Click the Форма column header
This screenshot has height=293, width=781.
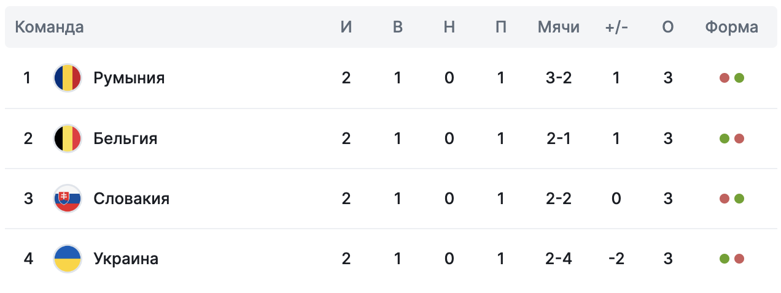tap(732, 28)
